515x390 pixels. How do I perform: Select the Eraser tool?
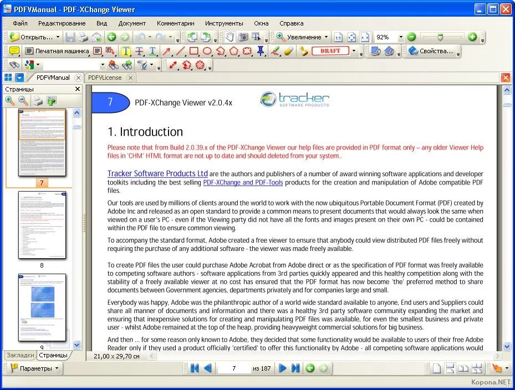click(x=288, y=51)
